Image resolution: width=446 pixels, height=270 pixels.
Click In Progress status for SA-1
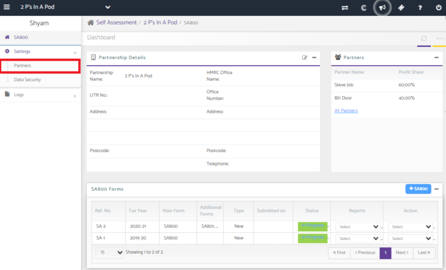(x=313, y=238)
